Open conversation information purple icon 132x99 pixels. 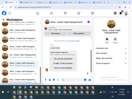point(88,22)
